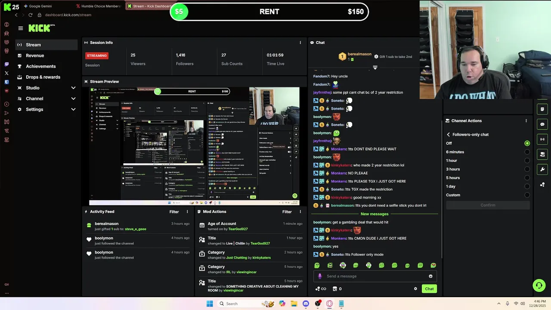Click the bearealmason username in chat header

(359, 54)
